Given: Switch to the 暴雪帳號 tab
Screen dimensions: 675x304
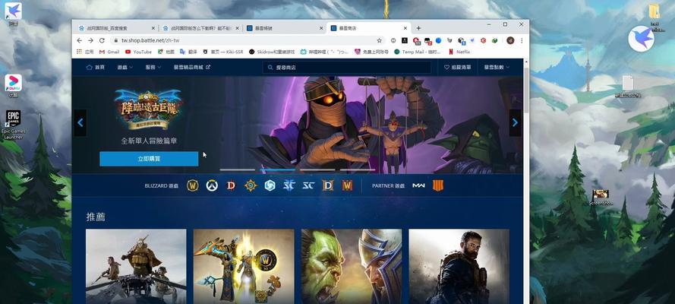Looking at the screenshot, I should (285, 28).
